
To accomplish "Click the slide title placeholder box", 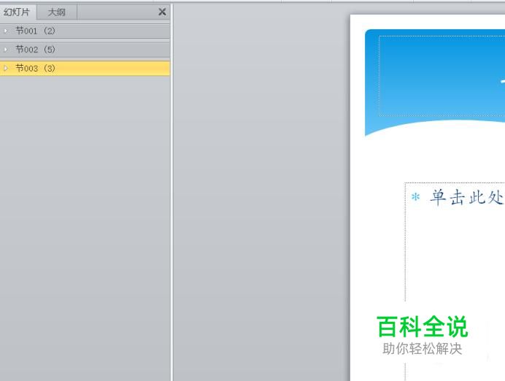I will pyautogui.click(x=442, y=76).
